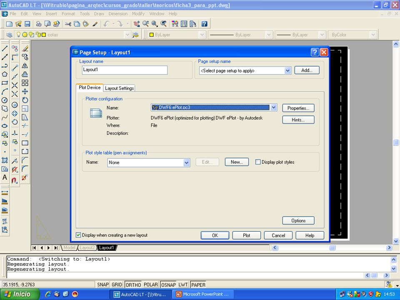Toggle LWT lineweight display
This screenshot has height=300, width=400.
[x=183, y=285]
